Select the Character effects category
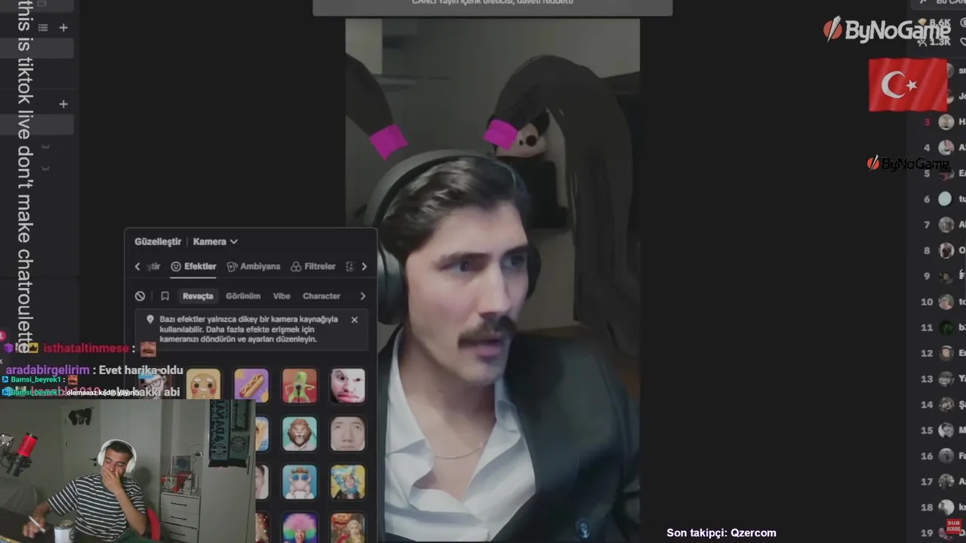This screenshot has height=543, width=966. (321, 296)
